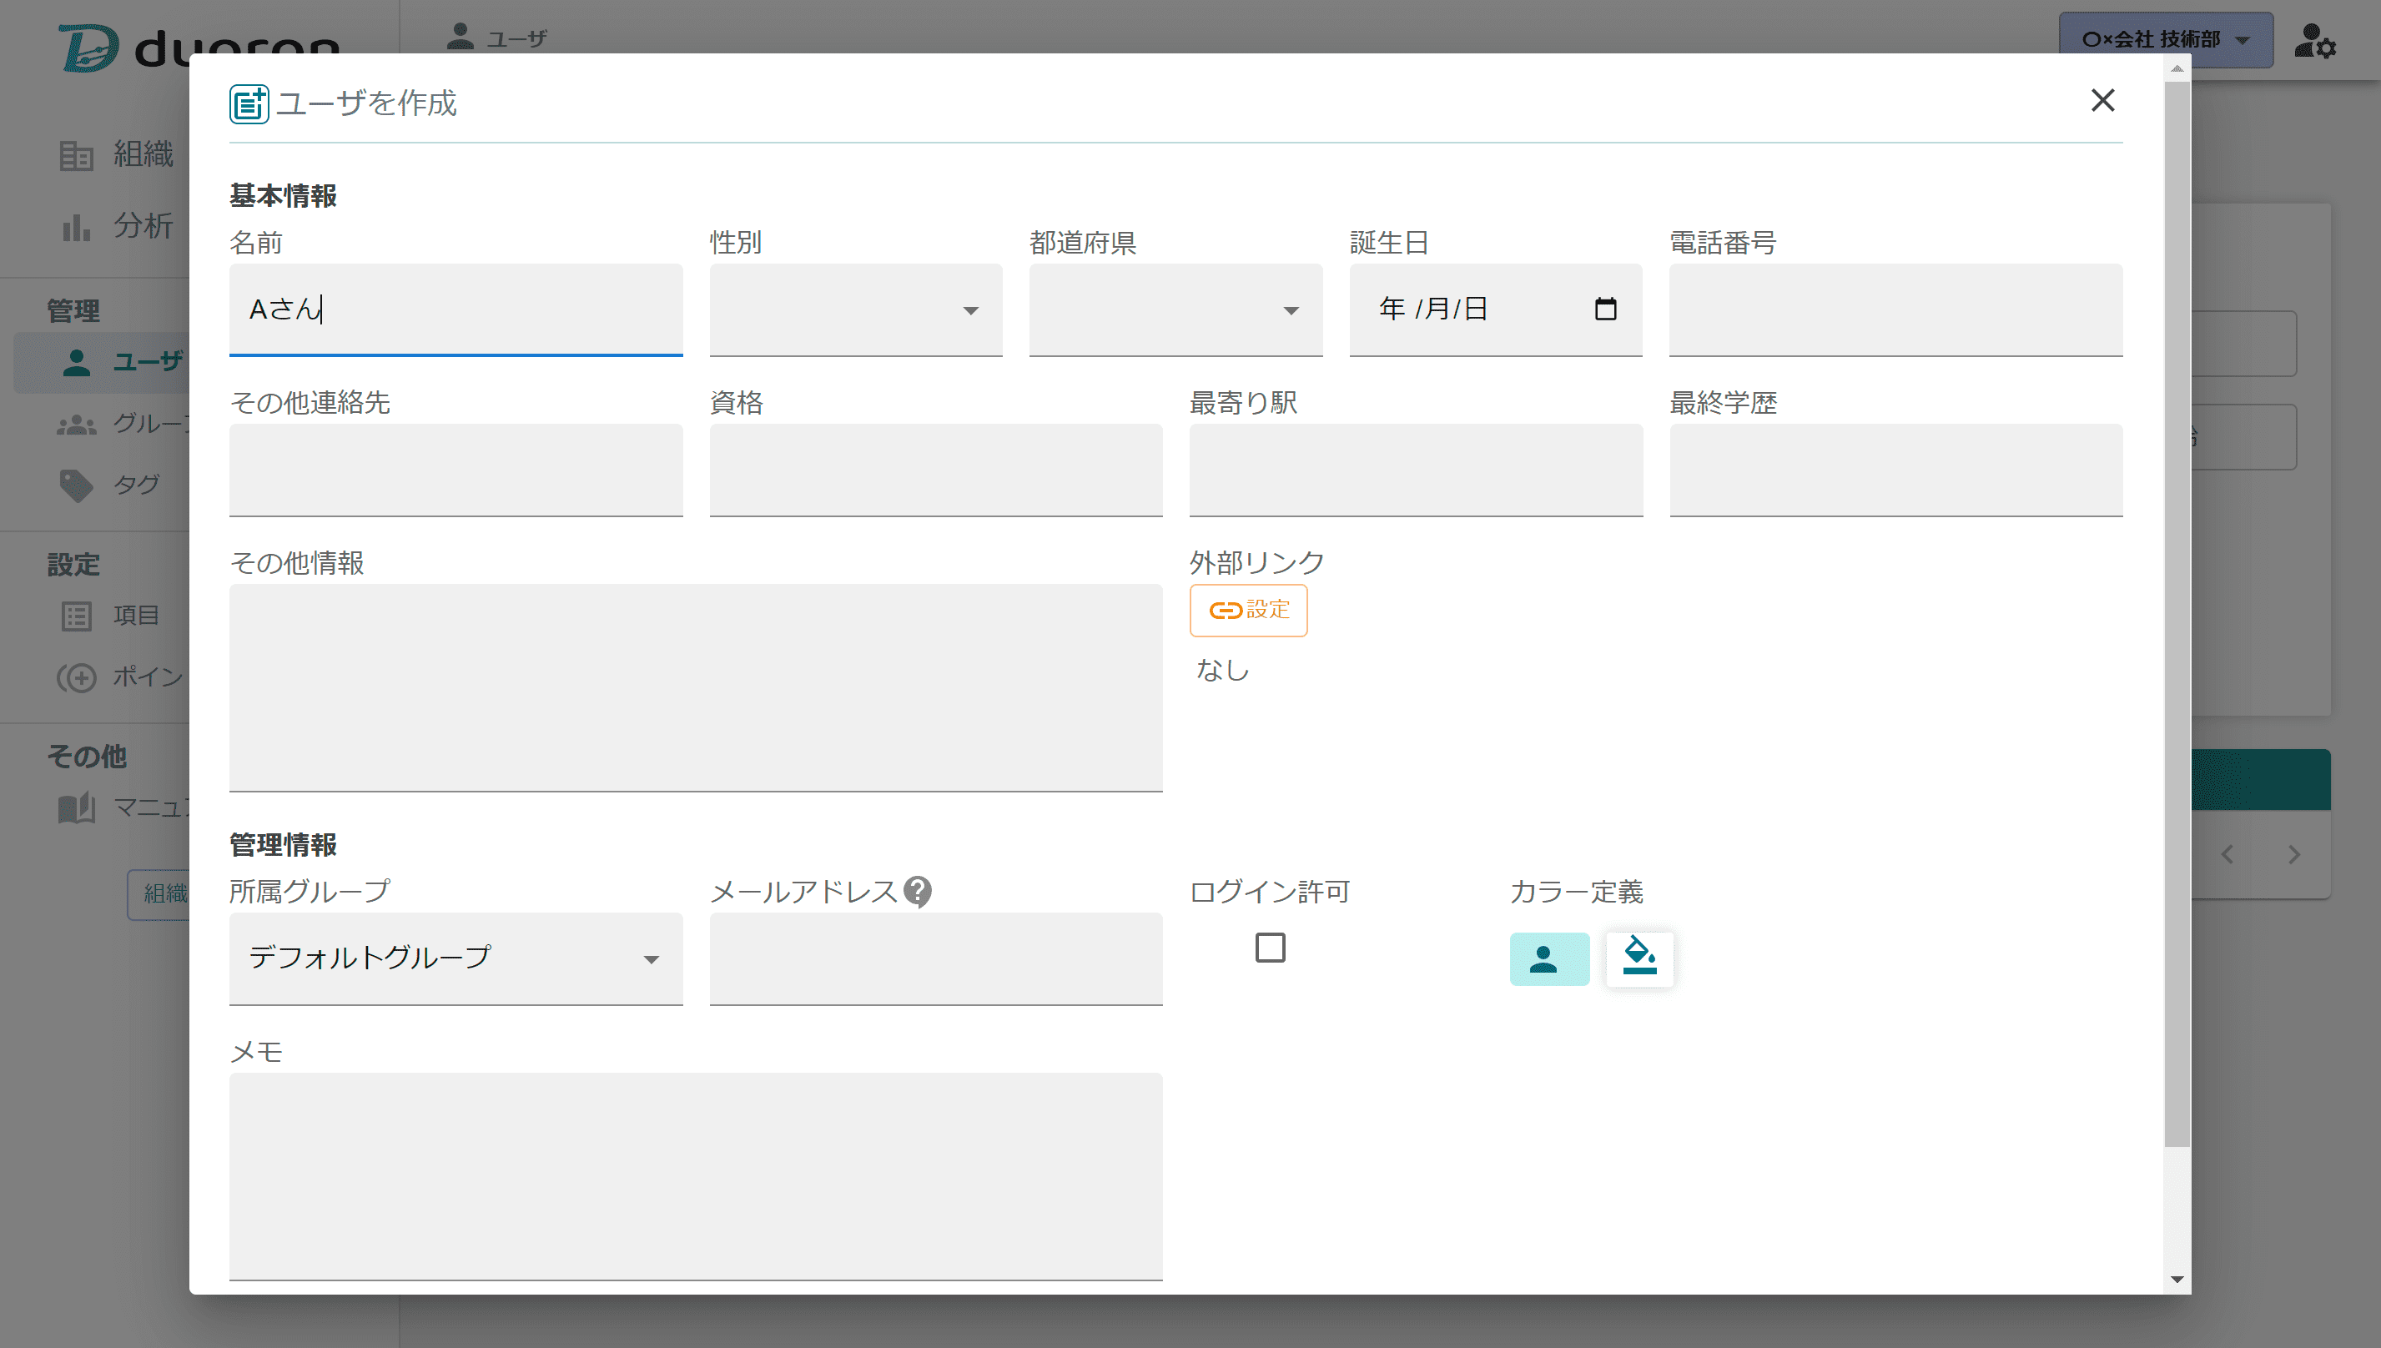2381x1348 pixels.
Task: Open account settings icon in top bar
Action: [x=2314, y=41]
